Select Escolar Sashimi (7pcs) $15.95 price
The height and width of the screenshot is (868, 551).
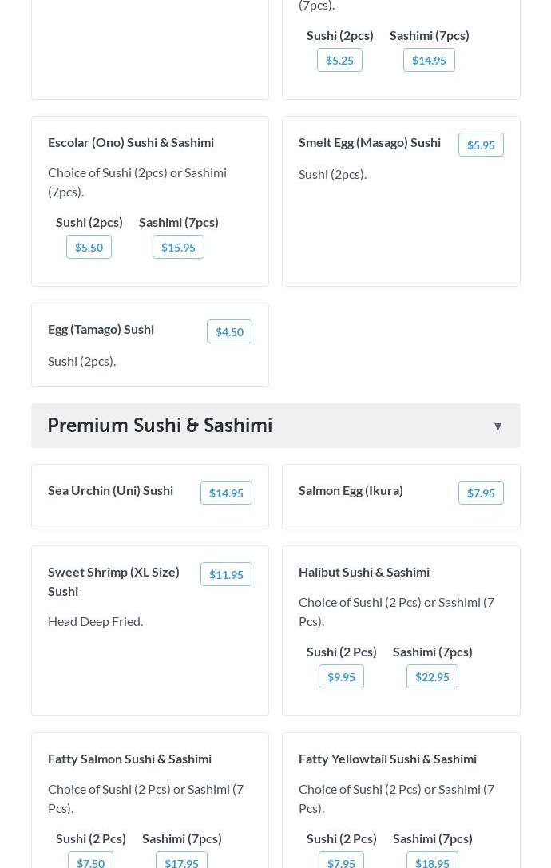[x=178, y=247]
